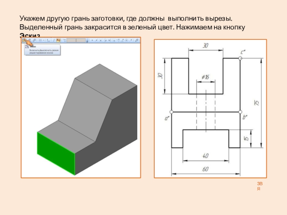Click the eraser-like icon left of the grid button

pyautogui.click(x=34, y=40)
